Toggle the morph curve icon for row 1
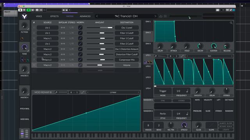250x140 pixels. click(80, 28)
